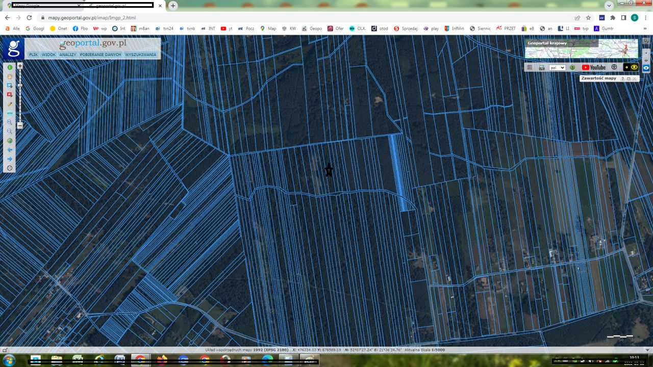This screenshot has width=653, height=367.
Task: Choose the magnifier zoom-out tool
Action: 10,132
